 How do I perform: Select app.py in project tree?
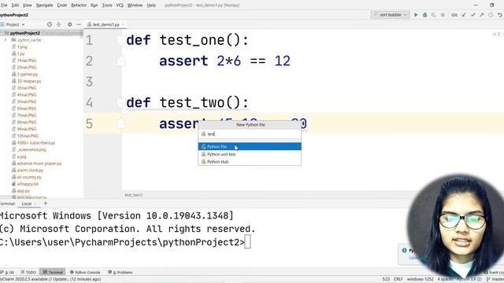23,191
